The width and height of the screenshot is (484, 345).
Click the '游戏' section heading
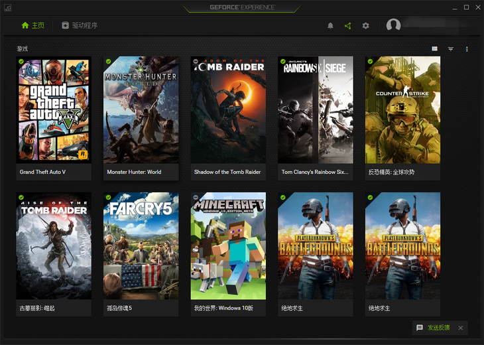pyautogui.click(x=23, y=49)
